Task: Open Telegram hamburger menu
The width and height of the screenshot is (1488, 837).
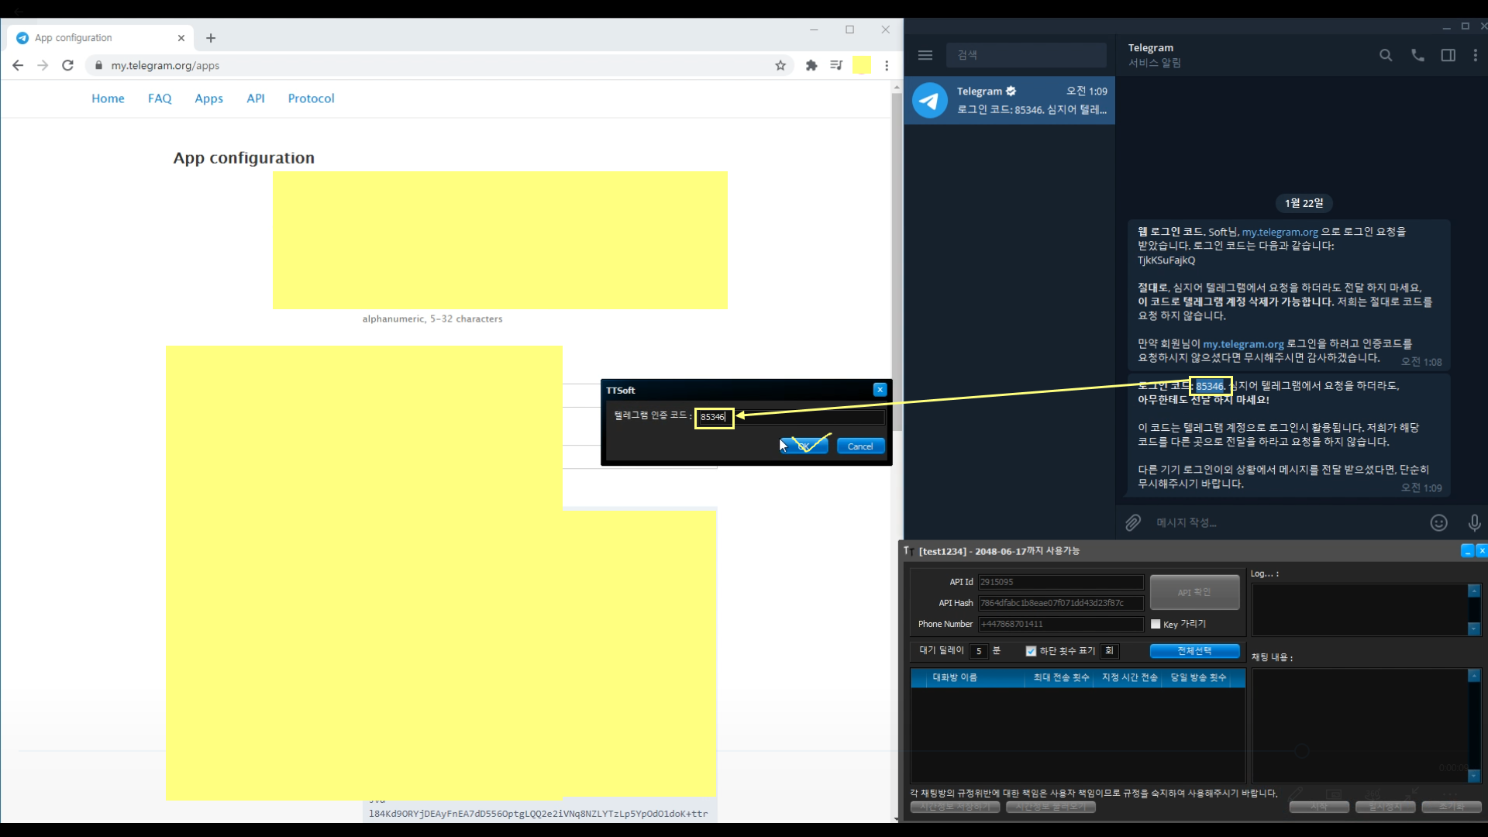Action: (x=925, y=55)
